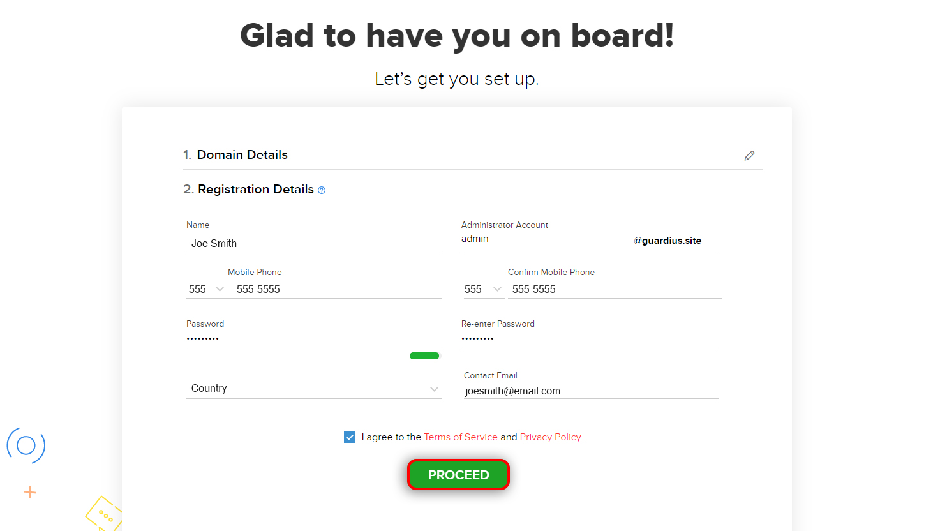Click the green password strength bar

(x=424, y=356)
